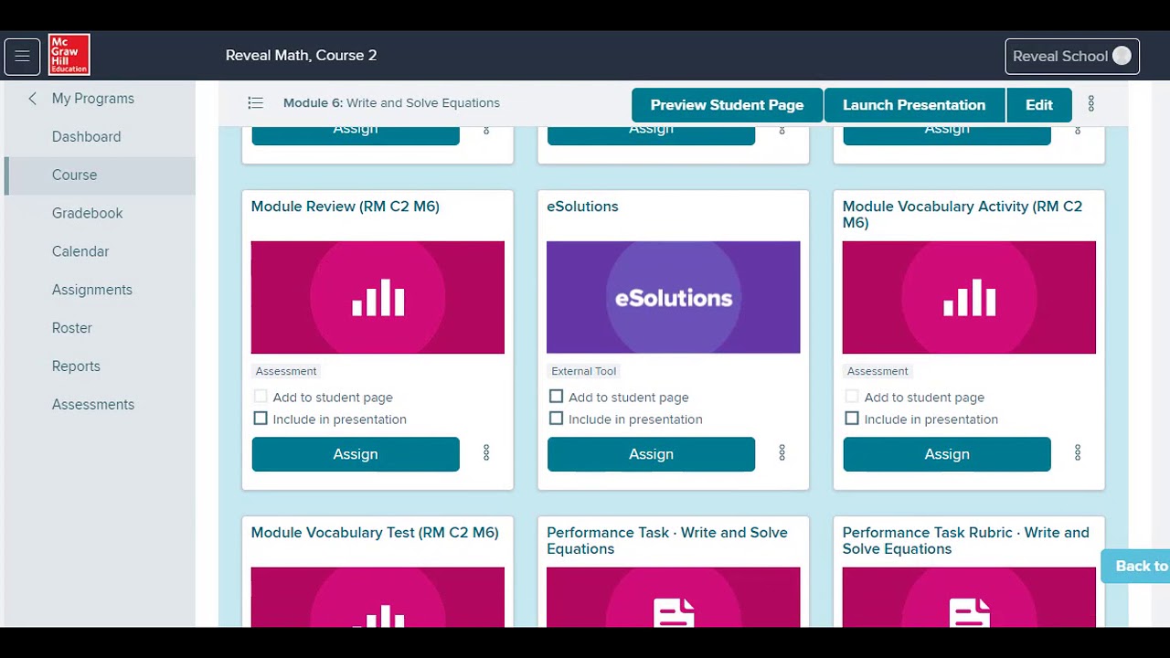Click the bar chart icon on Module Review
1170x658 pixels.
[x=378, y=298]
